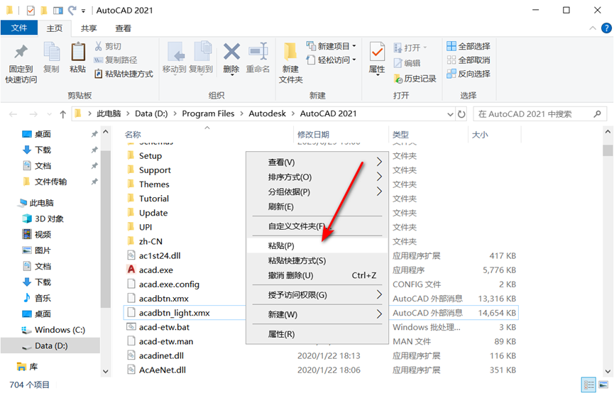Click the quick access toolbar properties checkmark icon
Screen dimensions: 614x393
point(31,11)
